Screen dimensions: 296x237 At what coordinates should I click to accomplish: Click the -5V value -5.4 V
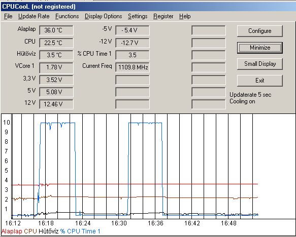(x=133, y=30)
